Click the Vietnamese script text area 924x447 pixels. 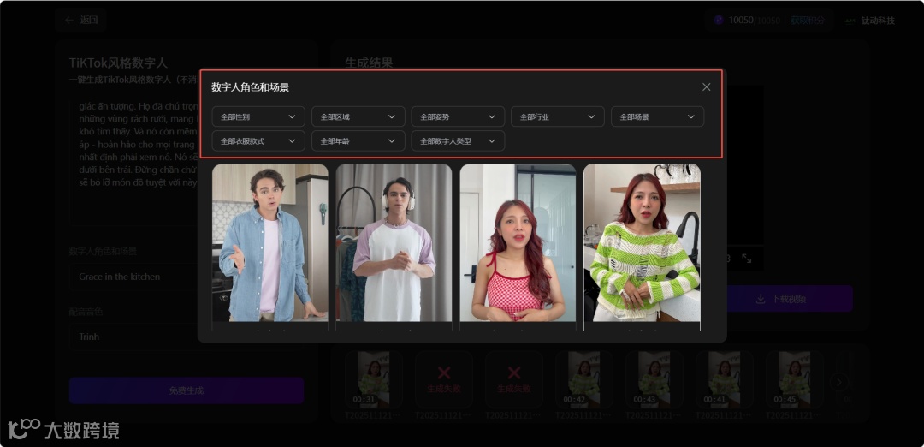tap(187, 162)
